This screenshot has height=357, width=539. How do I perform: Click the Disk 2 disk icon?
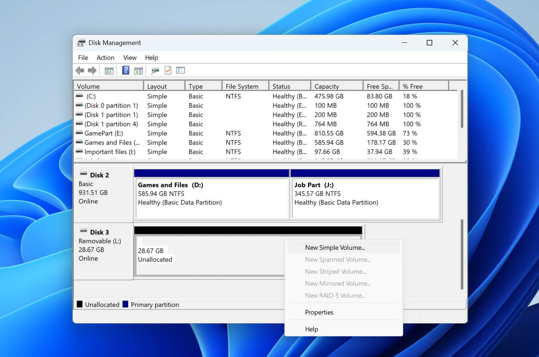pyautogui.click(x=84, y=174)
